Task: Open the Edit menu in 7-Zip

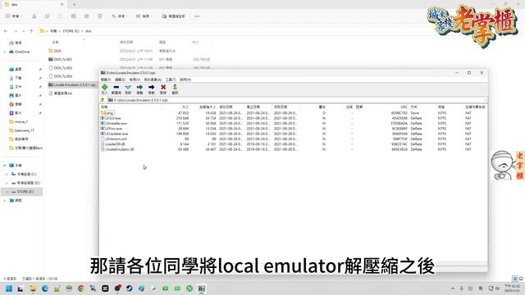Action: 120,79
